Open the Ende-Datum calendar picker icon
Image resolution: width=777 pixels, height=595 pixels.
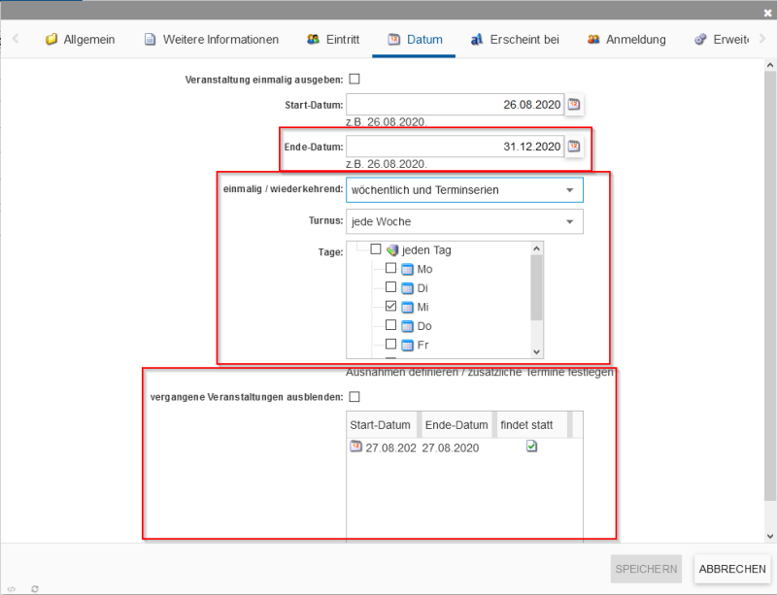pyautogui.click(x=574, y=147)
